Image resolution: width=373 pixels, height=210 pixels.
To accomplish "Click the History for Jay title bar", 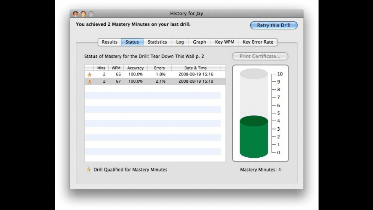I will click(186, 14).
